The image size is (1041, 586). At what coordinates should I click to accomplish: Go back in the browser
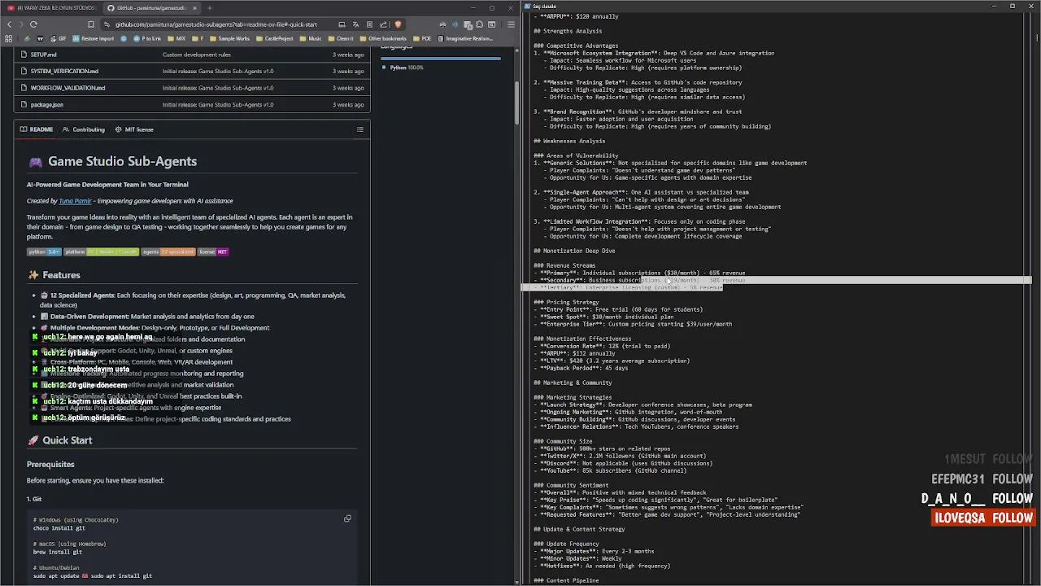[x=9, y=24]
